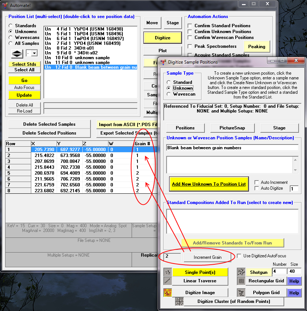Screen dimensions: 307x311
Task: Click the sample name text field
Action: [x=232, y=148]
